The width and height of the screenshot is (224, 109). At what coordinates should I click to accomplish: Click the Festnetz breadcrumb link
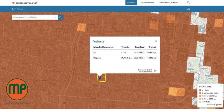point(20,9)
